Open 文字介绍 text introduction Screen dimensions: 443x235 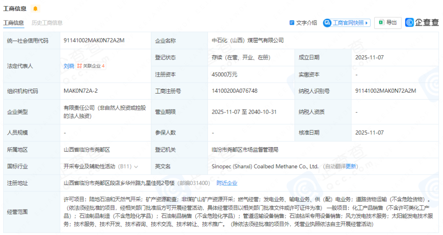tap(303, 23)
